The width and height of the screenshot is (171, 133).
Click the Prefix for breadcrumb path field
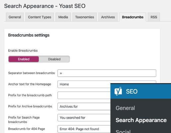click(x=84, y=95)
